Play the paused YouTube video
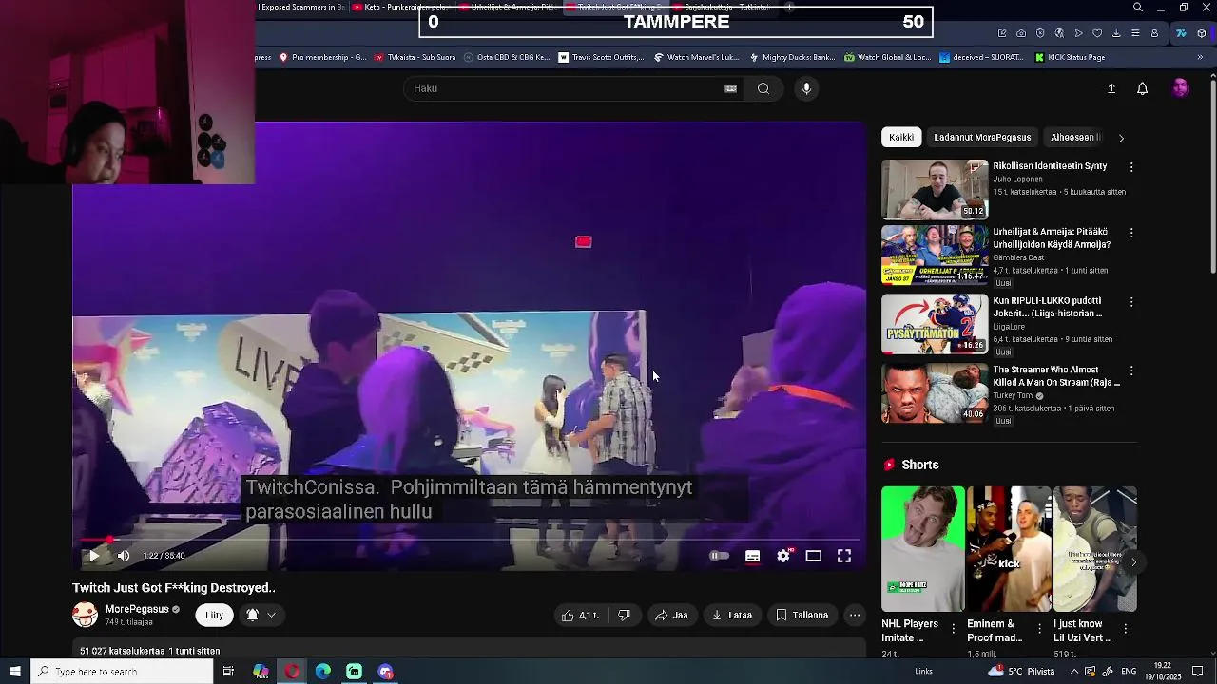Image resolution: width=1217 pixels, height=684 pixels. pyautogui.click(x=94, y=556)
